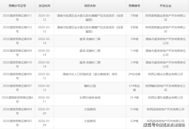Viewport: 189px width, 129px height.
Task: Click 渭南市盛泽房地产 developer in permit 010 row
Action: [x=166, y=64]
